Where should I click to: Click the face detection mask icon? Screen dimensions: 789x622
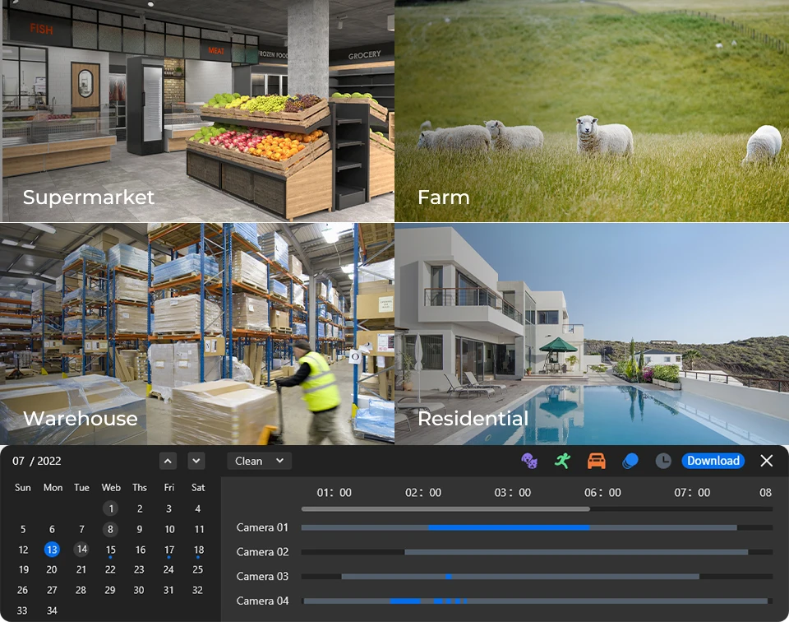point(528,461)
